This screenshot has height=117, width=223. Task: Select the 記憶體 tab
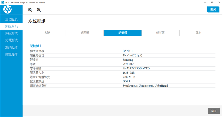pyautogui.click(x=123, y=33)
